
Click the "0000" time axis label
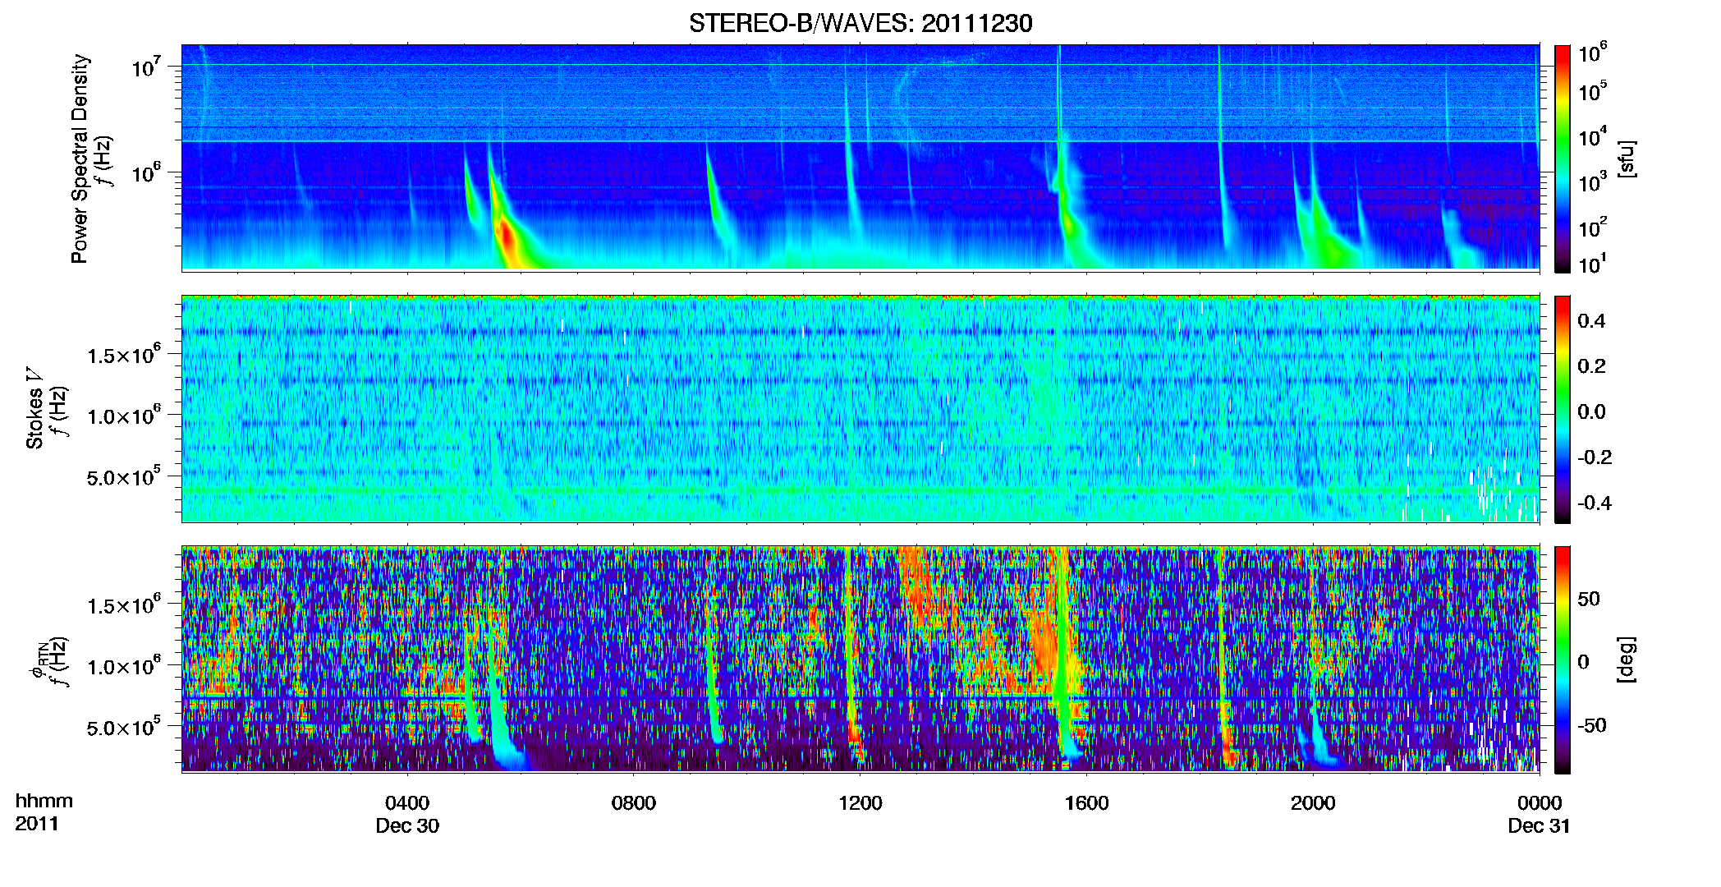(x=1539, y=802)
